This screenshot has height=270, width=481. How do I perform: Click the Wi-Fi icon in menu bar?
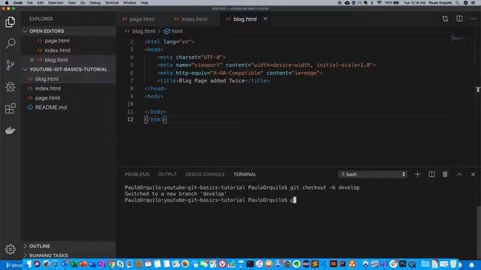tap(379, 3)
